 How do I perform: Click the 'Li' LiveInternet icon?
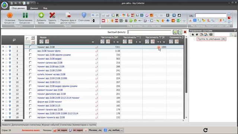pyautogui.click(x=137, y=15)
